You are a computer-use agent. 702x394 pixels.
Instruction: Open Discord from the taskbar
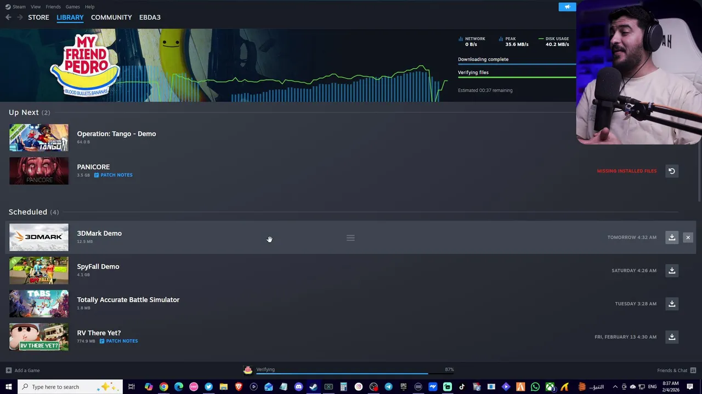(298, 387)
